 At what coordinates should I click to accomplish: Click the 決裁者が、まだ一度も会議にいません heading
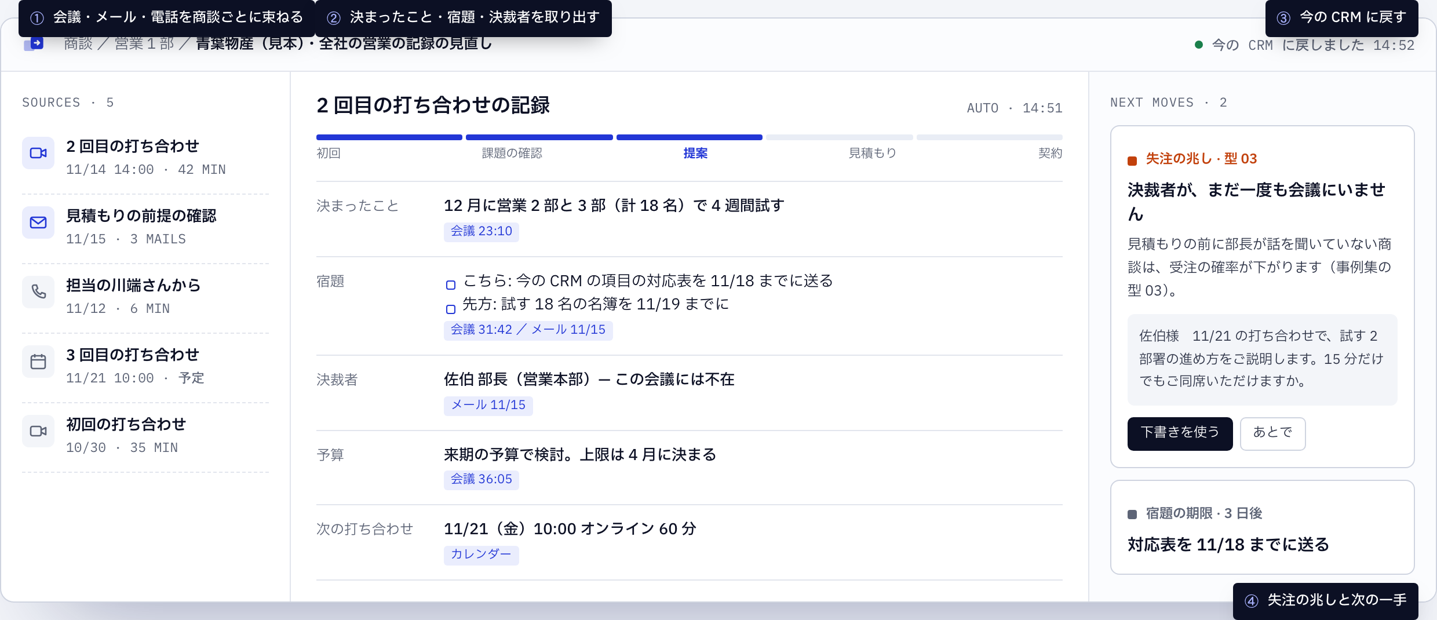tap(1256, 202)
